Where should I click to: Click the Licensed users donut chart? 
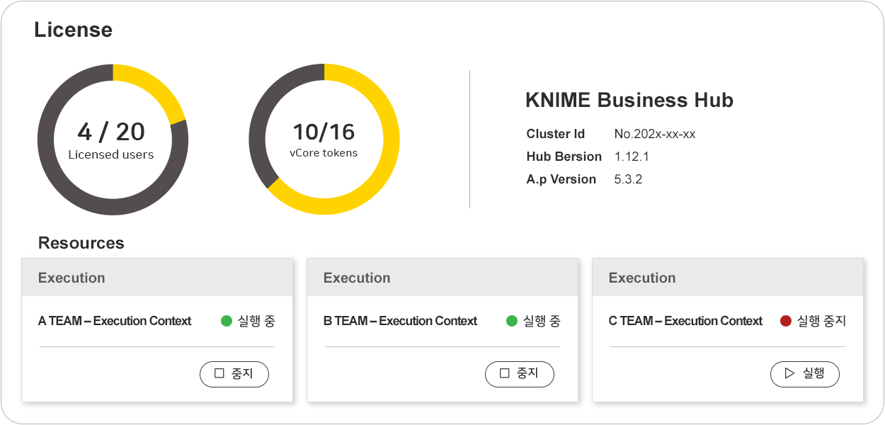coord(113,140)
